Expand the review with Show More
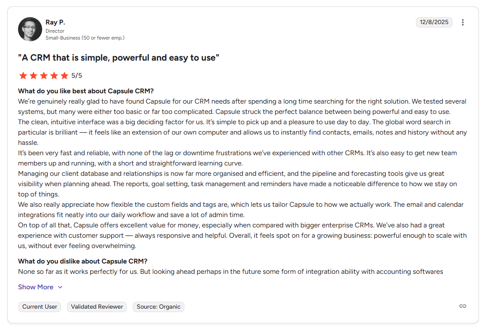The height and width of the screenshot is (328, 483). pos(36,287)
